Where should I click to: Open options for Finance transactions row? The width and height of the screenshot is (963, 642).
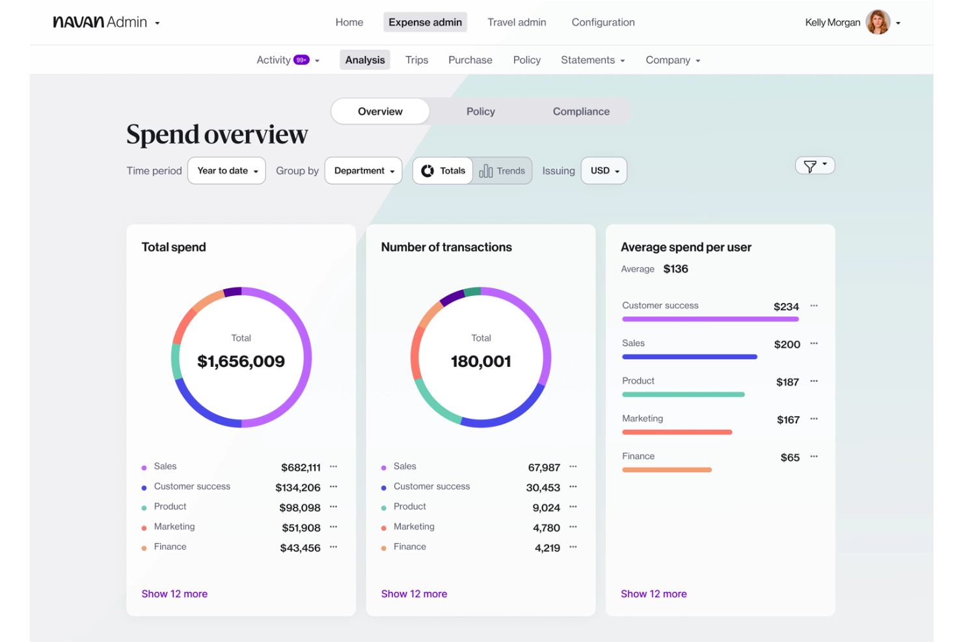click(x=573, y=548)
